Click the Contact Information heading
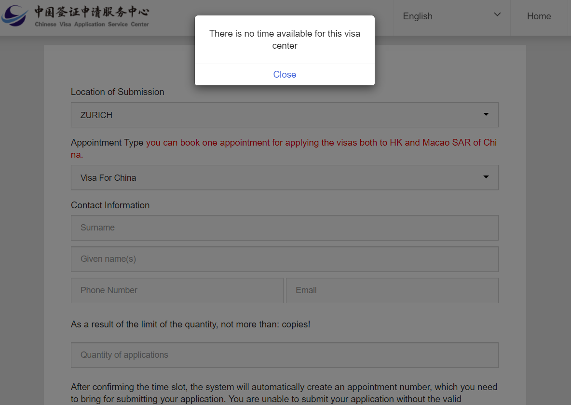The height and width of the screenshot is (405, 571). [110, 205]
